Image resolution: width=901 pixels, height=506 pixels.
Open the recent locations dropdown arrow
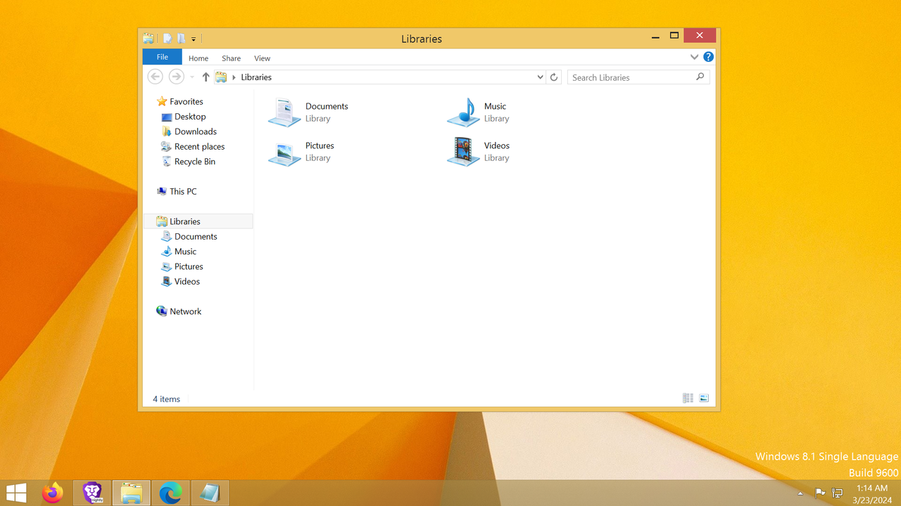(192, 77)
